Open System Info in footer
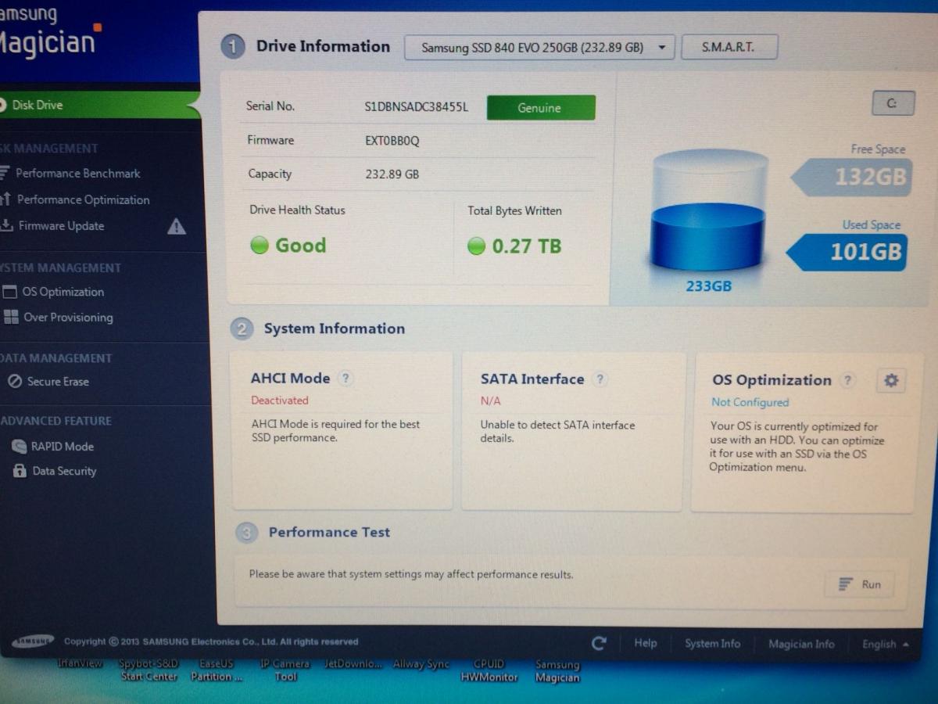938x704 pixels. [x=712, y=644]
